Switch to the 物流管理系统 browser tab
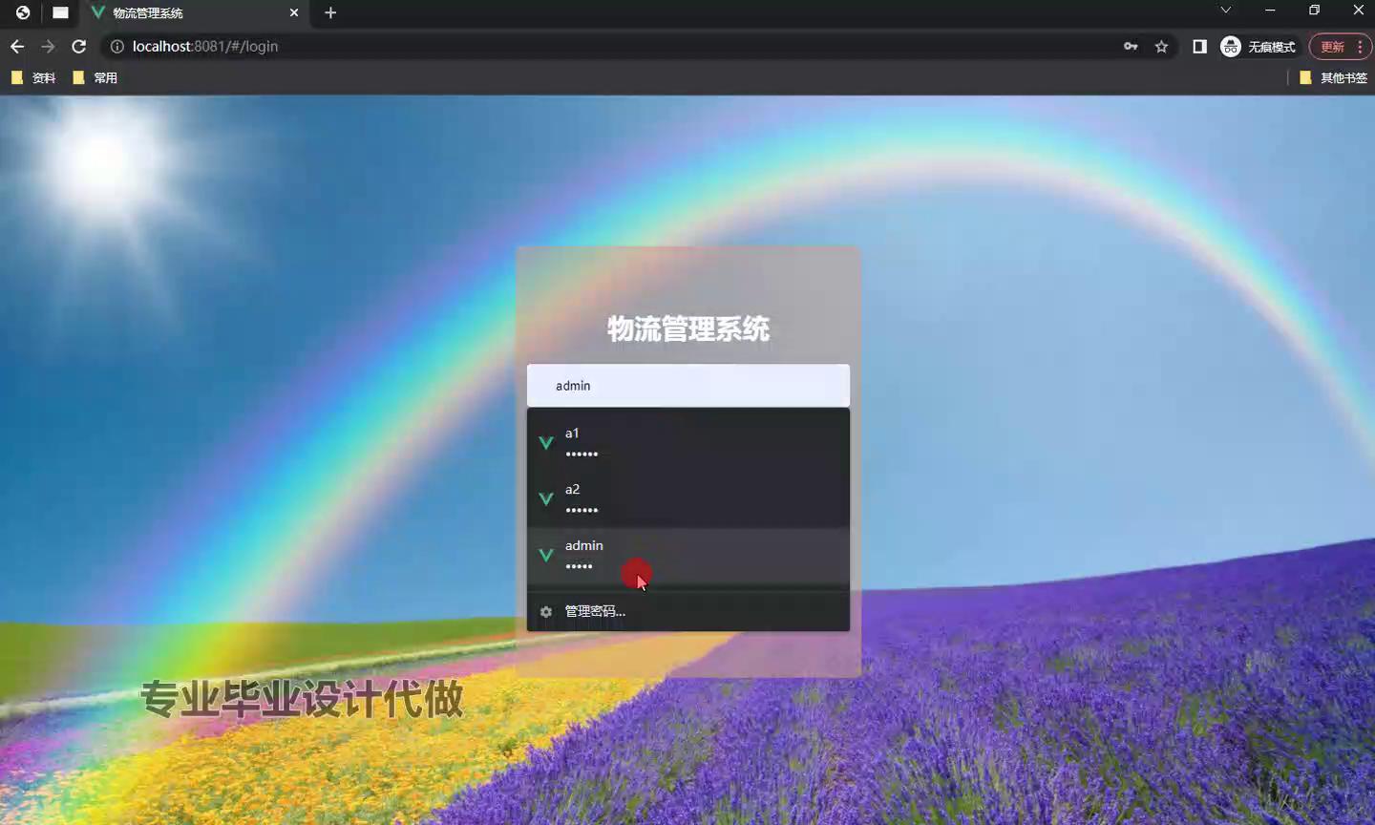This screenshot has height=825, width=1375. pyautogui.click(x=195, y=12)
